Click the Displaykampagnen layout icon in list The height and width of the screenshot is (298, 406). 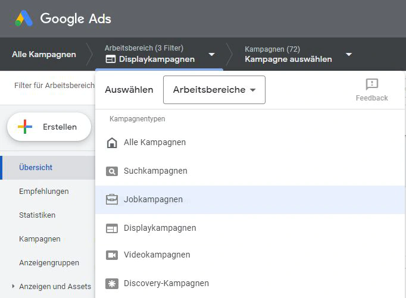112,228
